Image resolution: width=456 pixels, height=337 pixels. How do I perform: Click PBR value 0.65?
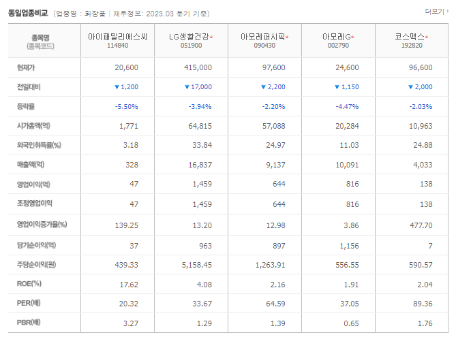point(351,323)
